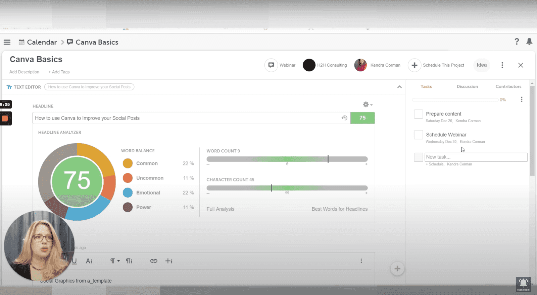Click the Text Editor name pill
537x295 pixels.
[x=89, y=87]
